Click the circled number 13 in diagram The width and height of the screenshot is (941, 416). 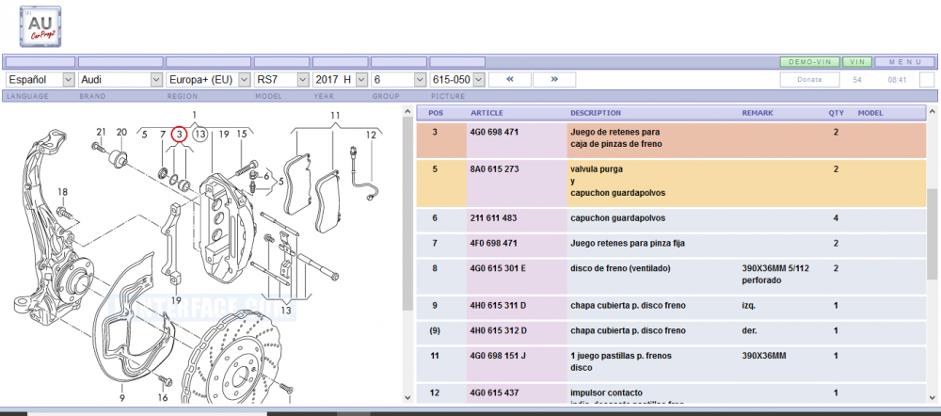(200, 135)
